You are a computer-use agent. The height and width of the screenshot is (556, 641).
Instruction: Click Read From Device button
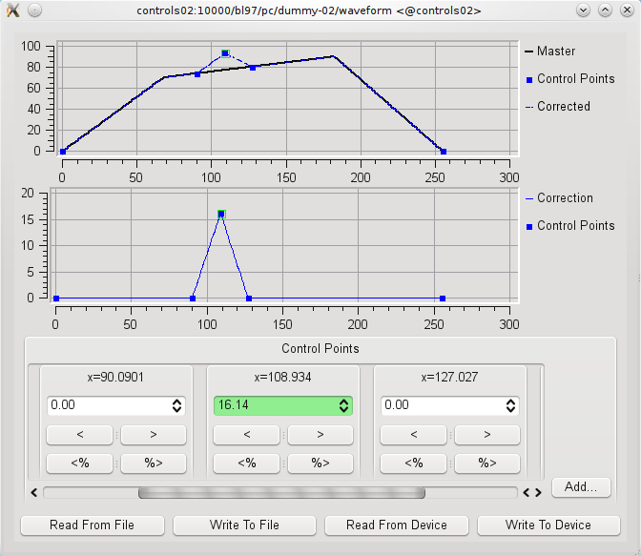(396, 525)
